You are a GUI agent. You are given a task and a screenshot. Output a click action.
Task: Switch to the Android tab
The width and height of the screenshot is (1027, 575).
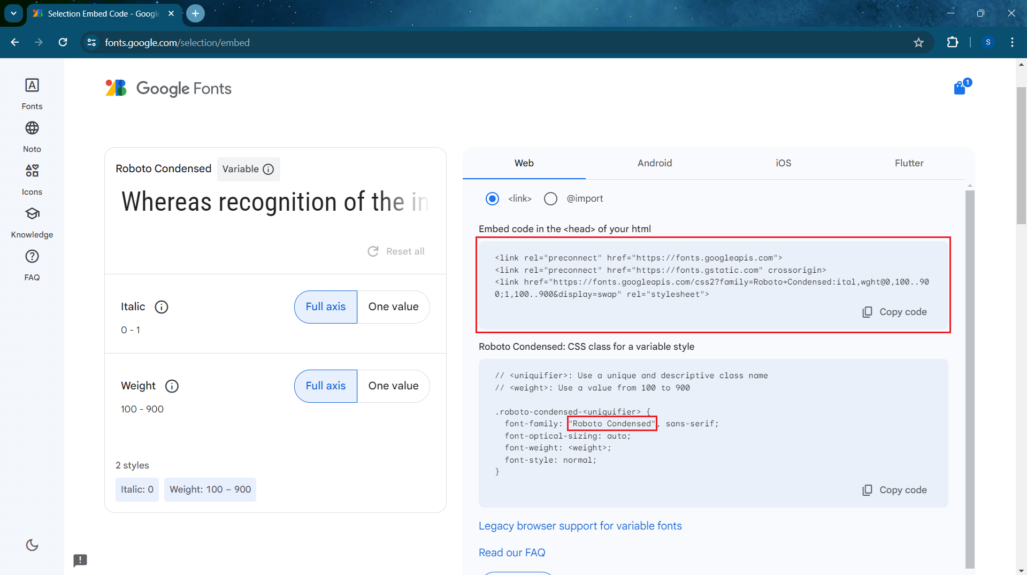click(x=654, y=163)
